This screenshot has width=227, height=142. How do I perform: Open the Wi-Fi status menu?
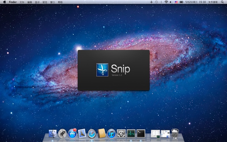[166, 2]
